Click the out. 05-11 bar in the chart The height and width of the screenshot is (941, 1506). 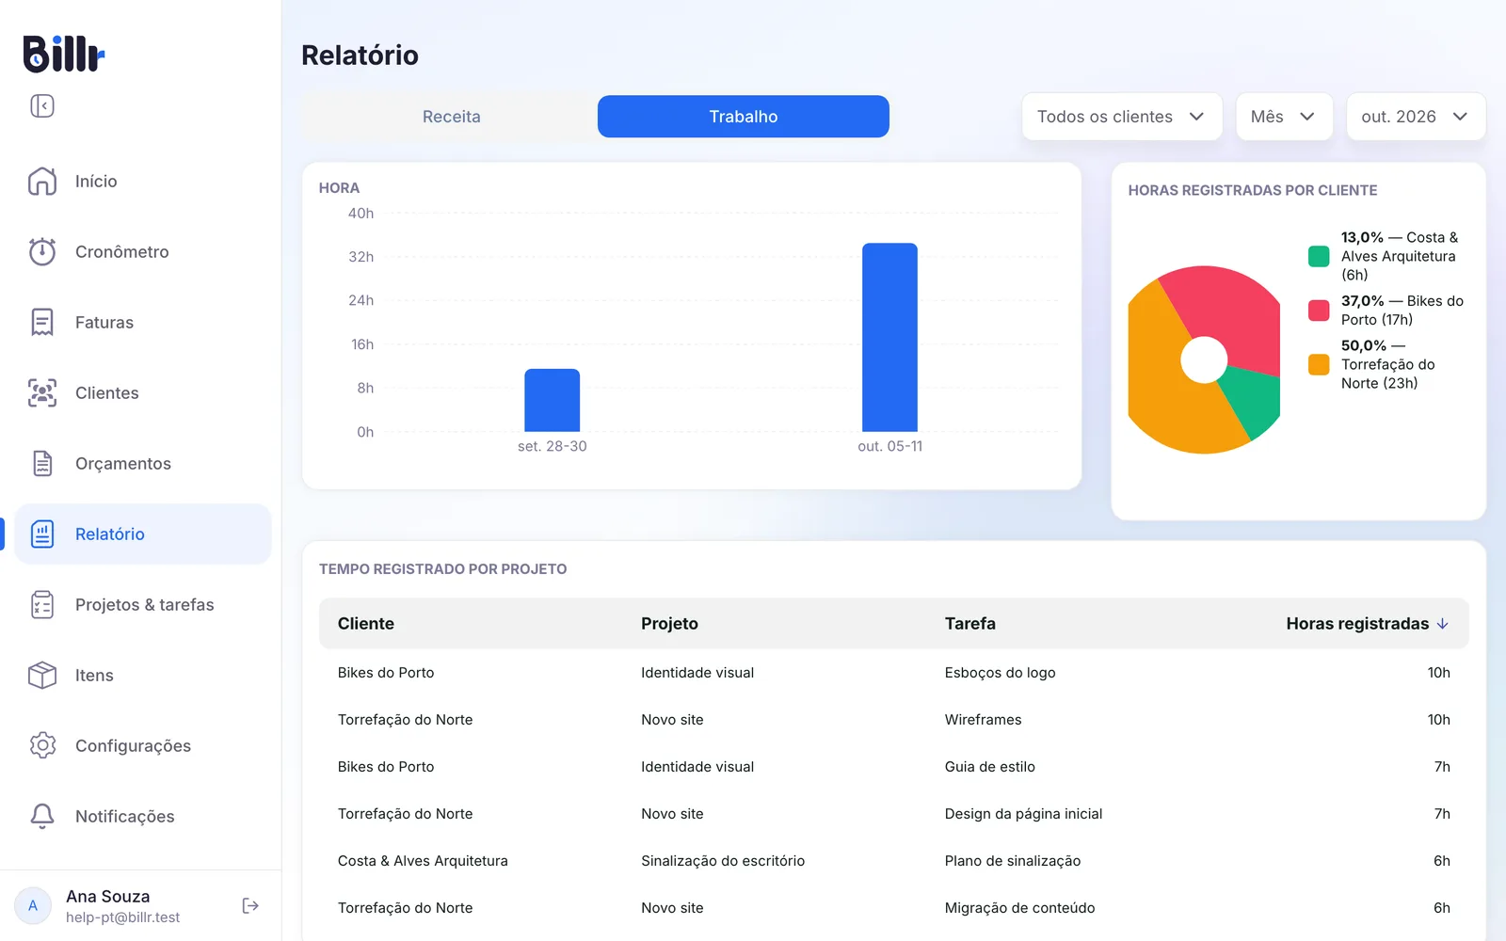[x=889, y=338]
